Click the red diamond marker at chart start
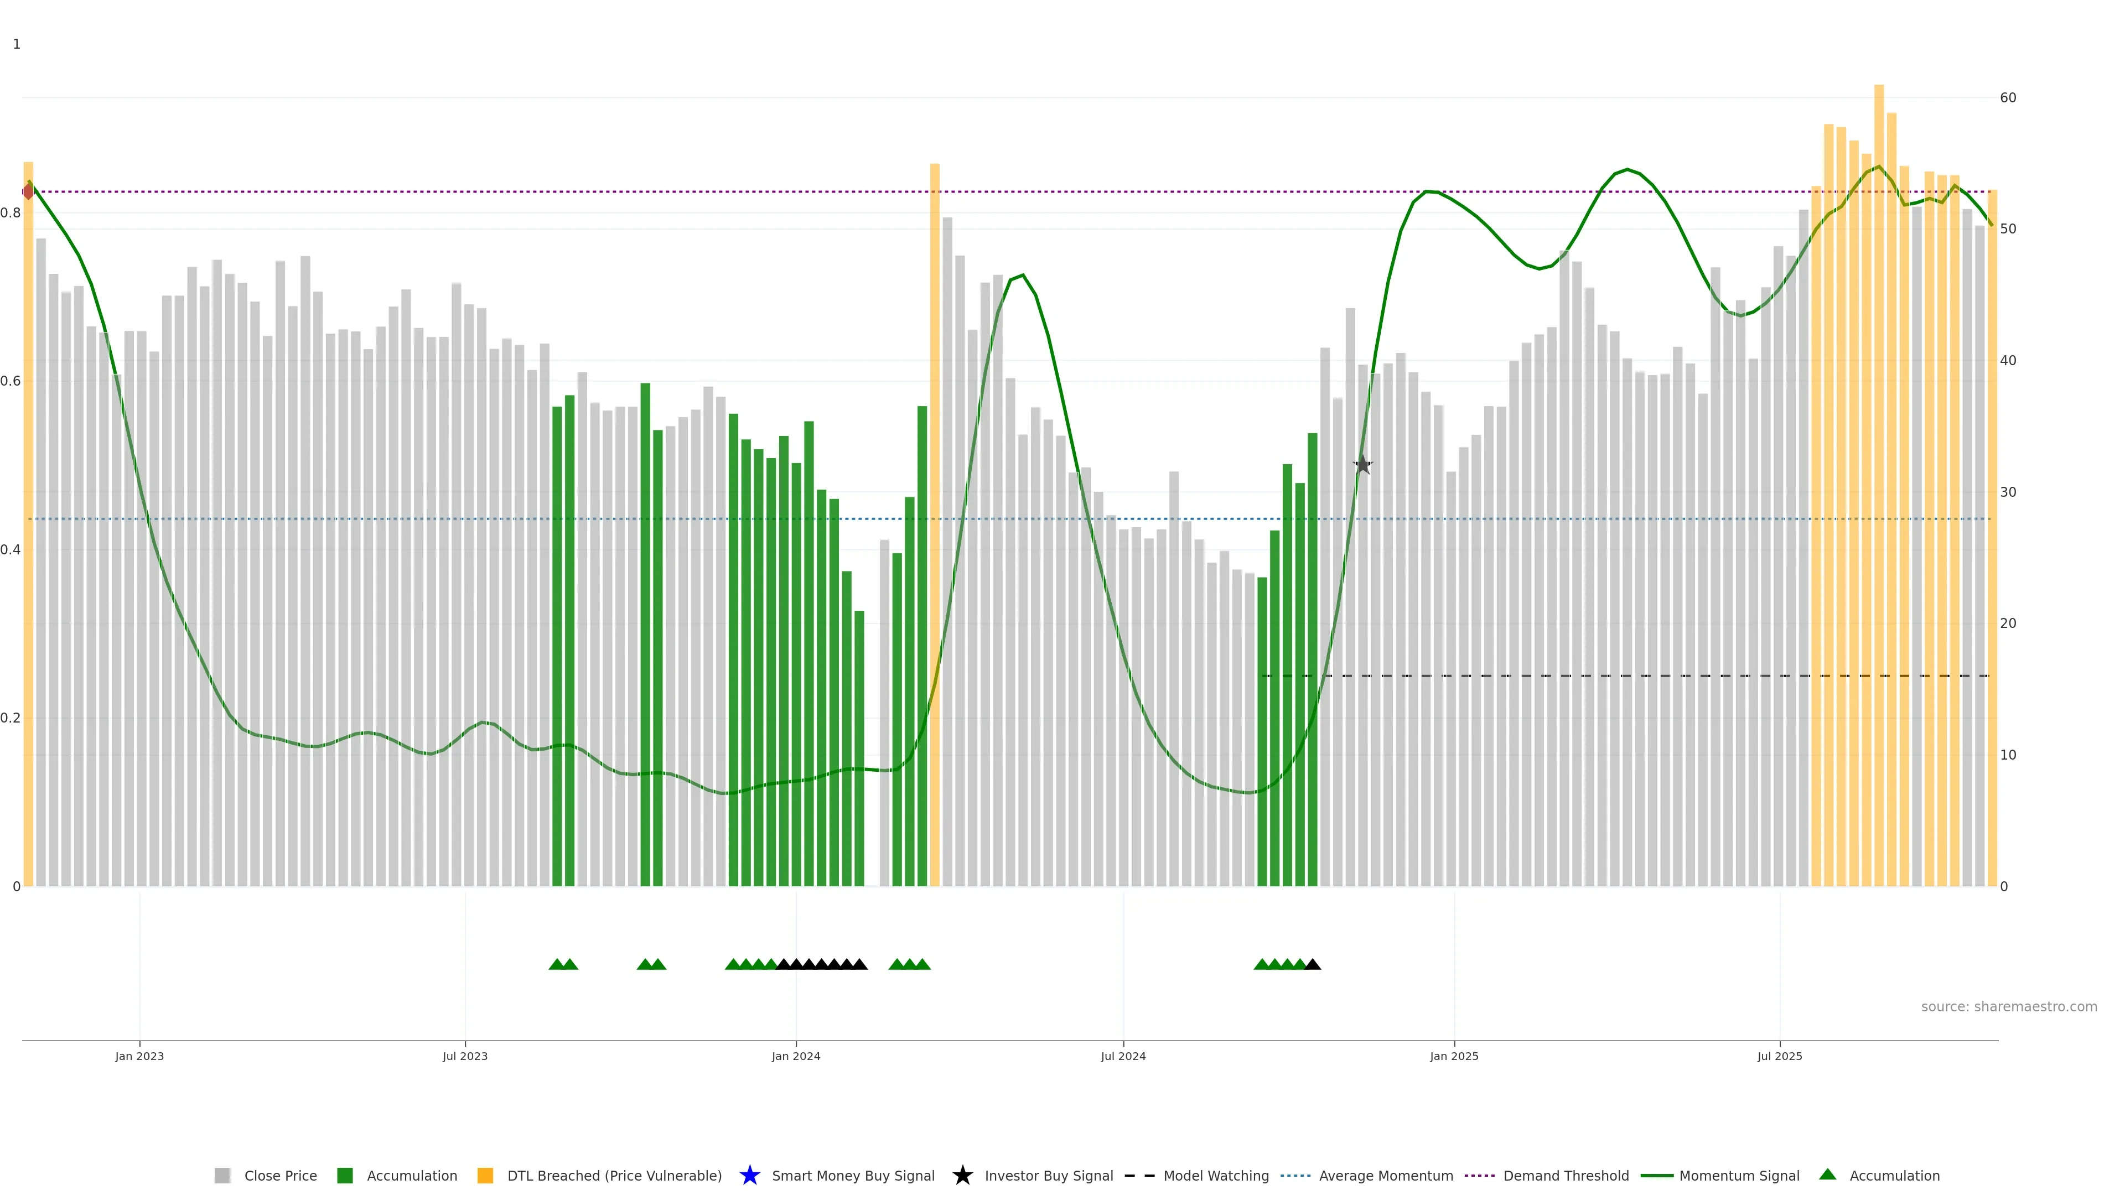Viewport: 2125px width, 1195px height. point(28,191)
